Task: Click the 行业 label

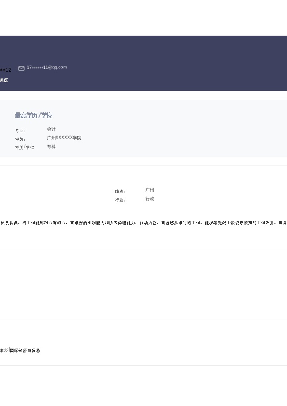Action: (120, 200)
